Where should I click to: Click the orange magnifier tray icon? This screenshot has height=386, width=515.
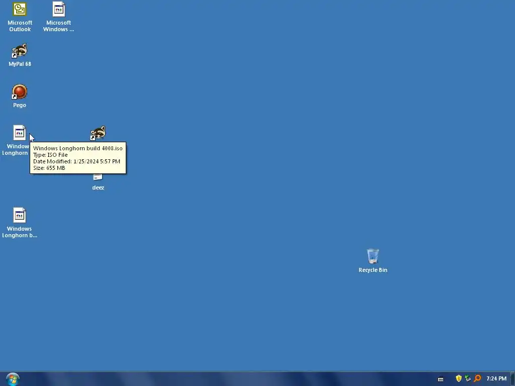pos(477,378)
